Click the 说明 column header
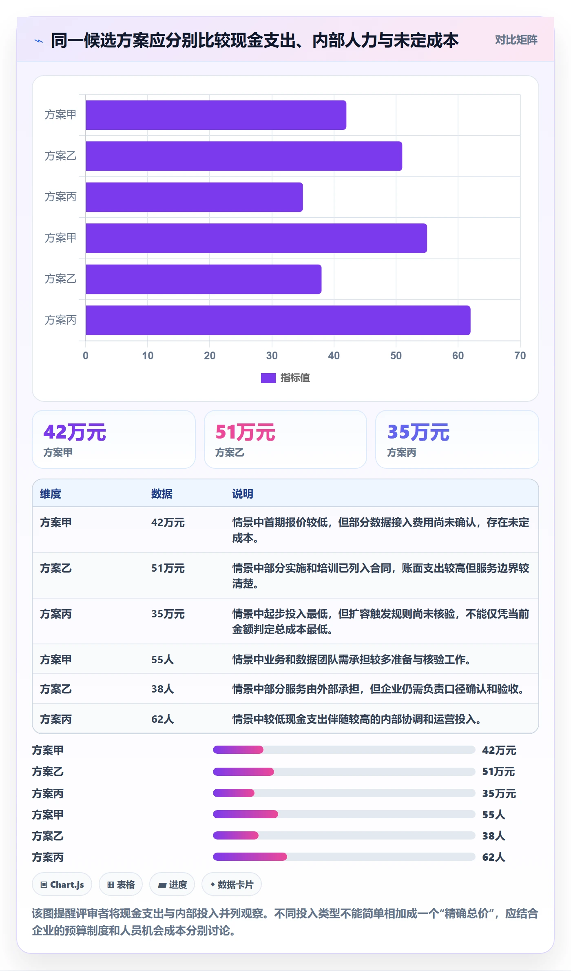 click(243, 494)
